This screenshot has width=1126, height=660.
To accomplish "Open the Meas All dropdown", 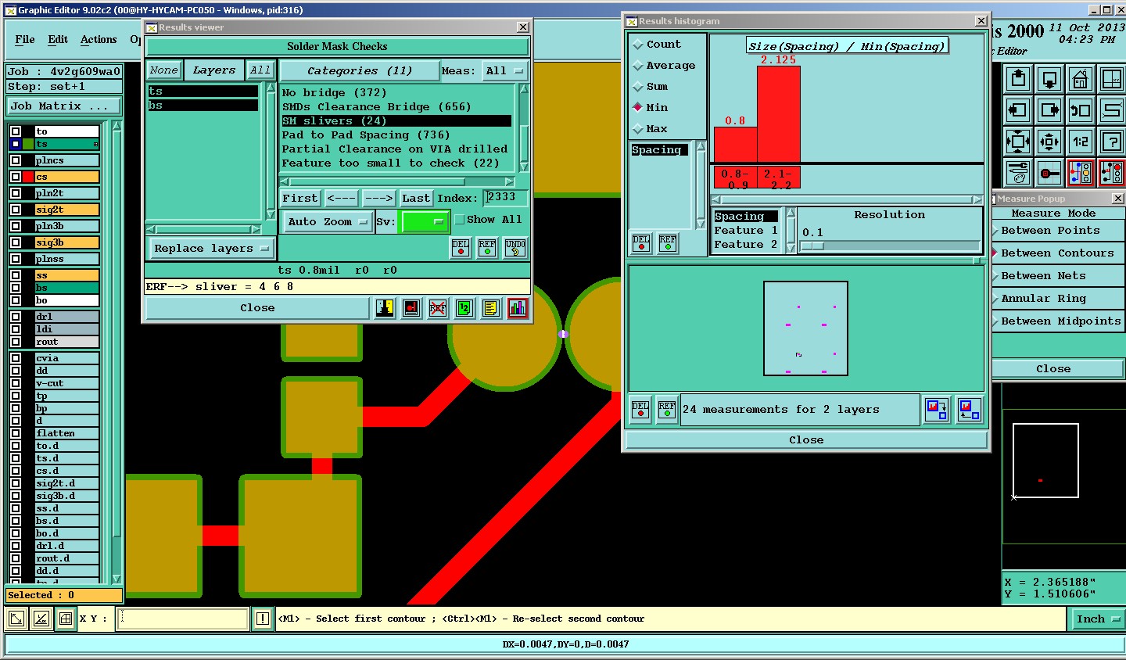I will pyautogui.click(x=504, y=71).
